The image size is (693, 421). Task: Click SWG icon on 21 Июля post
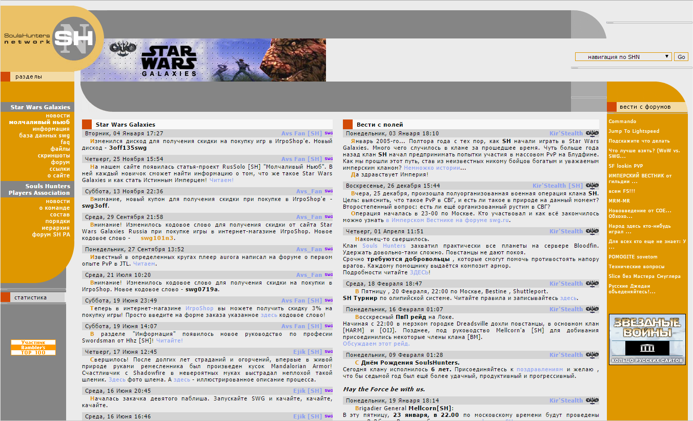[x=329, y=275]
